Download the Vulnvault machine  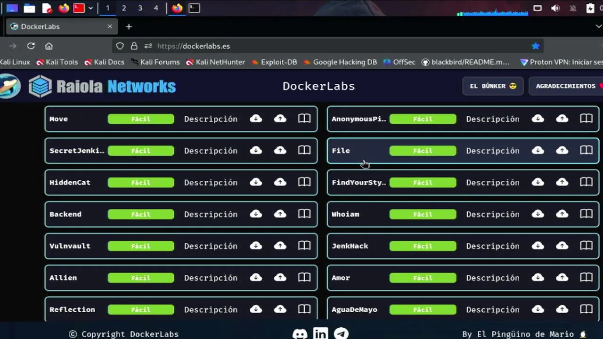click(x=256, y=246)
